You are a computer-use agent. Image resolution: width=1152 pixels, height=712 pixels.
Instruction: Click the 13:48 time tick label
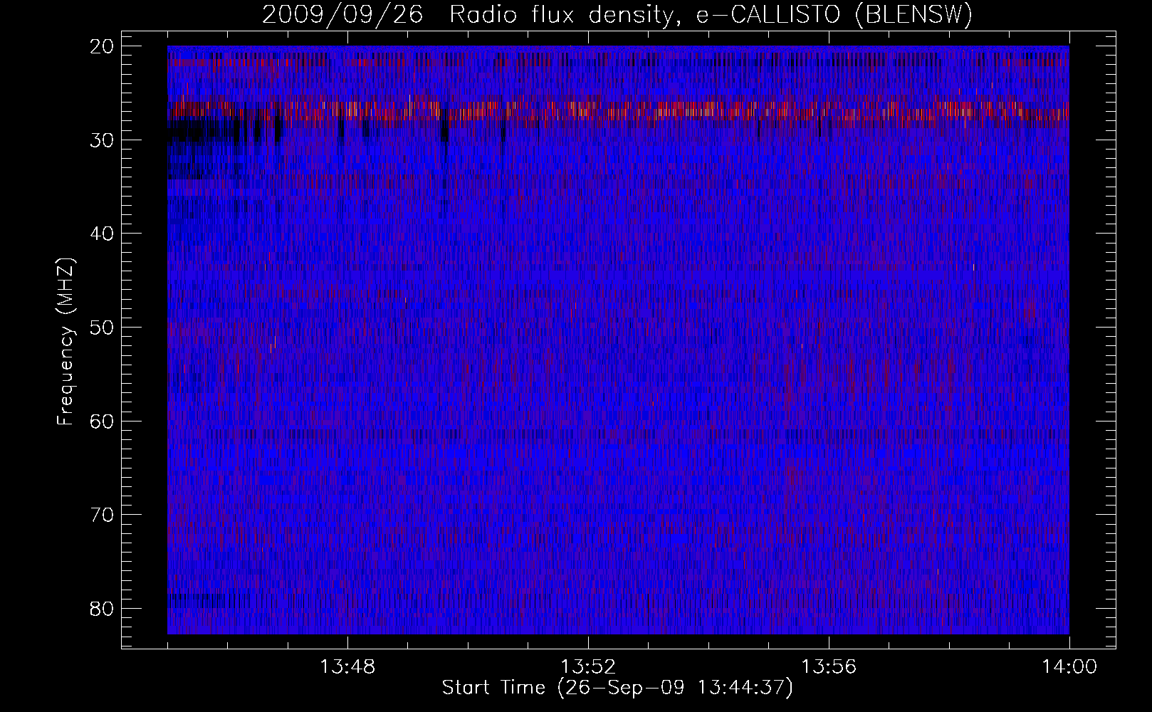click(347, 667)
